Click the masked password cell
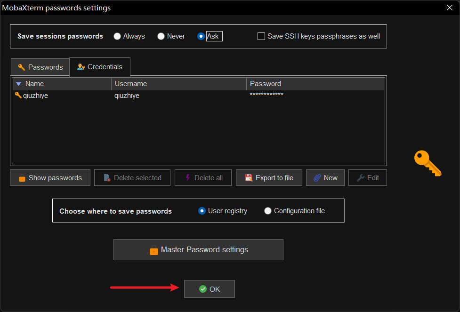This screenshot has width=460, height=312. tap(266, 95)
